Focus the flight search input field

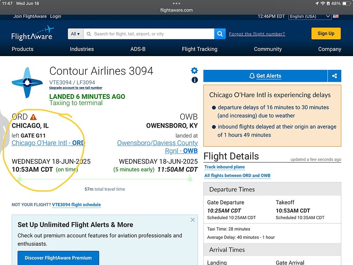pos(149,34)
